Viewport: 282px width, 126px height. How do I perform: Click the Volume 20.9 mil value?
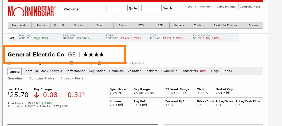click(116, 105)
